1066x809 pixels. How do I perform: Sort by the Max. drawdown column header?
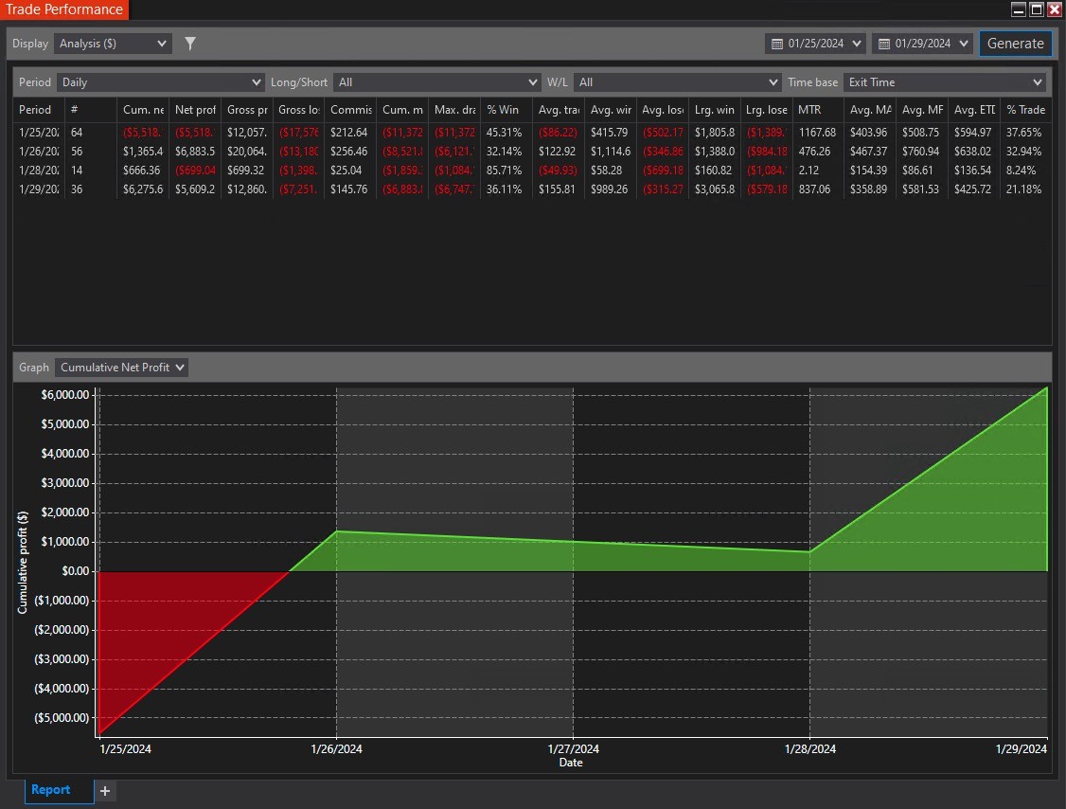coord(454,110)
